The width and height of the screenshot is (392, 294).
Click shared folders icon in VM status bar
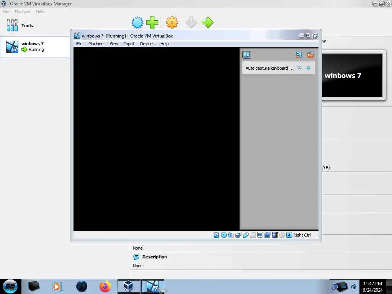(253, 235)
